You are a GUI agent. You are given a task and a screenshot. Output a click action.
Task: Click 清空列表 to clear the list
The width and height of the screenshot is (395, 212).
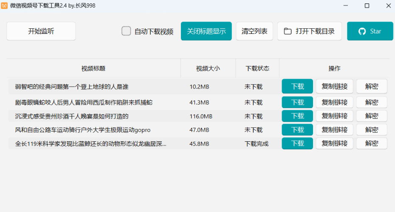[x=254, y=31]
